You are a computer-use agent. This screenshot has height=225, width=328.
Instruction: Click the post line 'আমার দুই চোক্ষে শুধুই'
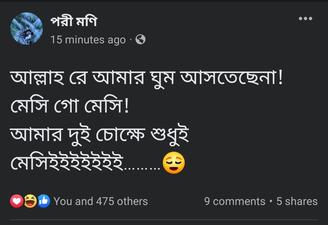click(100, 135)
